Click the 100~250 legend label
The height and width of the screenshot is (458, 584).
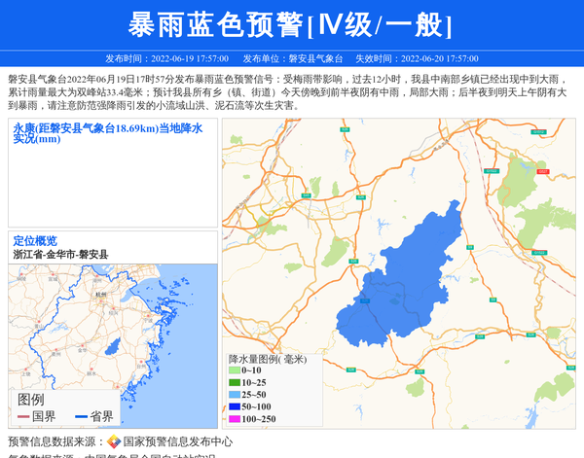(259, 419)
